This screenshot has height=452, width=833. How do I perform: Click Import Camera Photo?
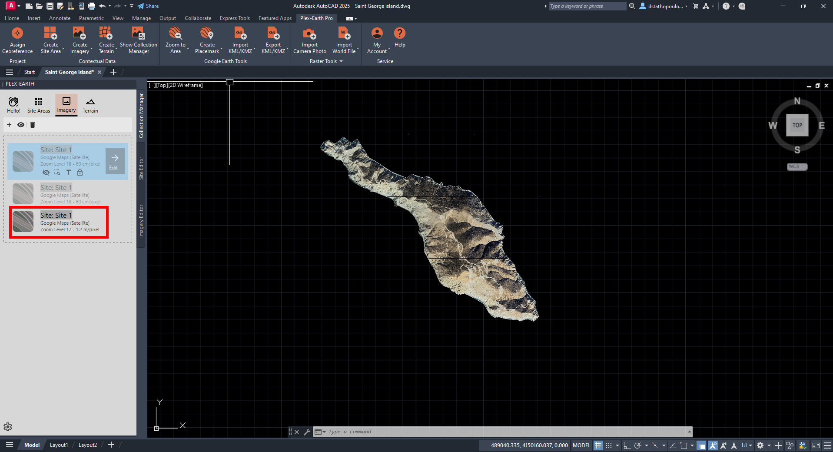pyautogui.click(x=310, y=40)
